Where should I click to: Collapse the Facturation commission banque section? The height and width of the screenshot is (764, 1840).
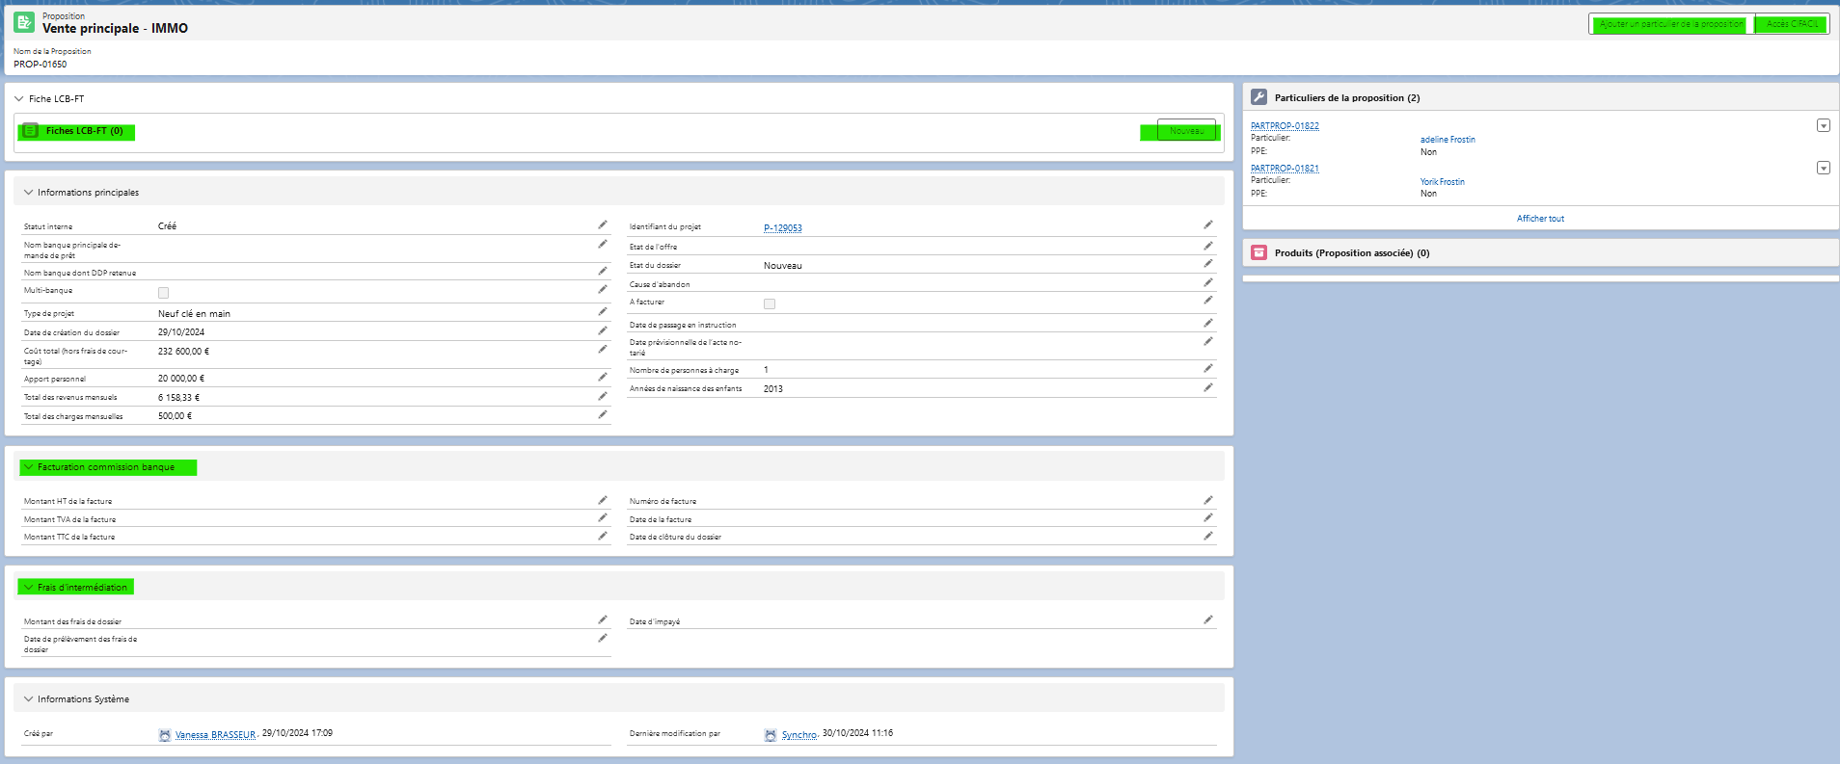click(29, 467)
